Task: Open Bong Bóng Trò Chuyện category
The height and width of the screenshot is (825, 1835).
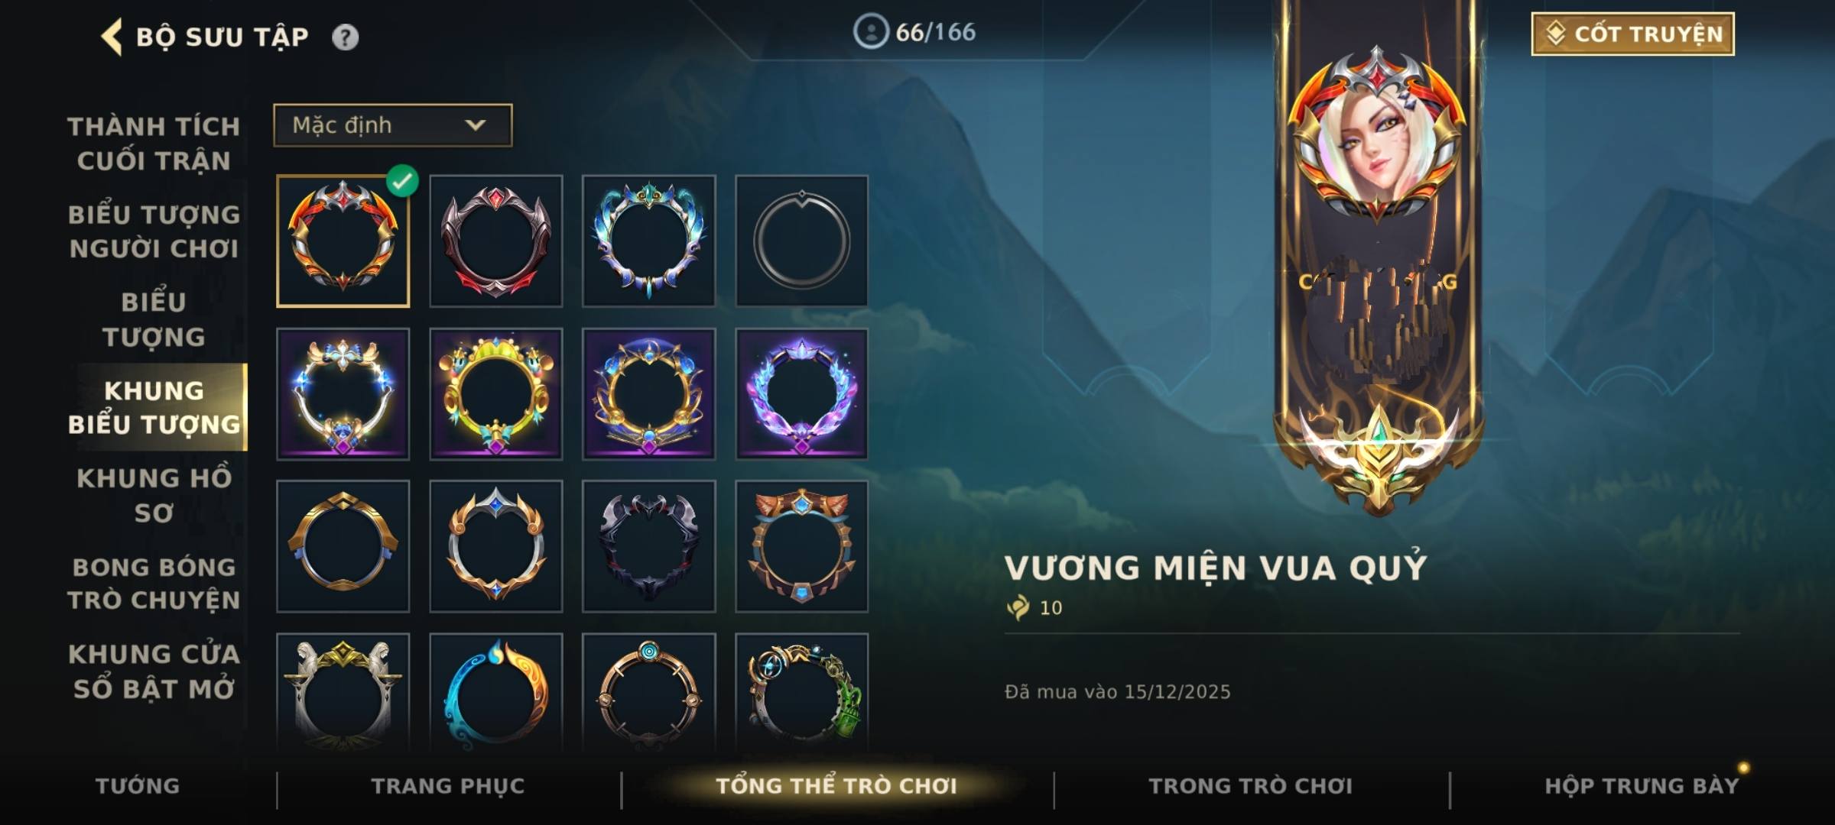Action: point(154,584)
